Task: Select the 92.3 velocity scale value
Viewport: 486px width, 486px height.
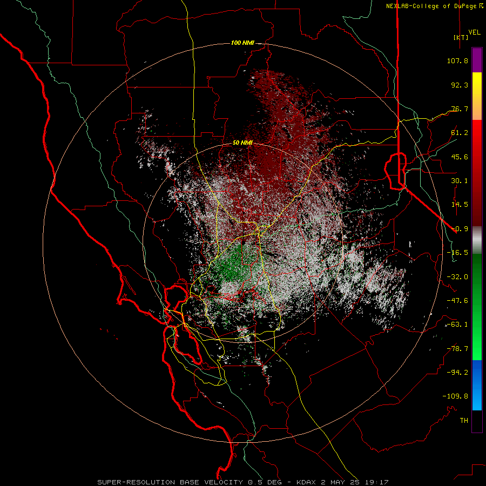Action: [460, 85]
